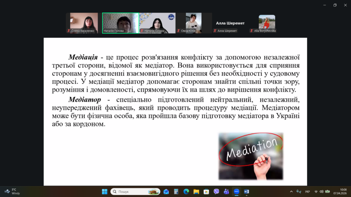351x197 pixels.
Task: Open the Zoom app in the taskbar
Action: pyautogui.click(x=236, y=192)
